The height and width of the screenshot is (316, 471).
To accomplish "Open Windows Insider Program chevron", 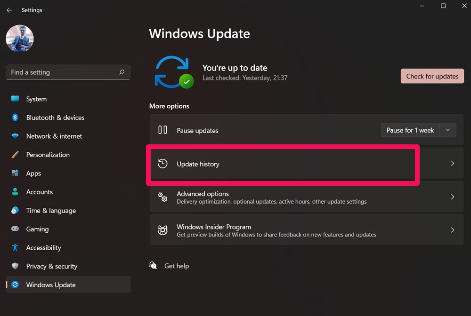I will pos(452,230).
